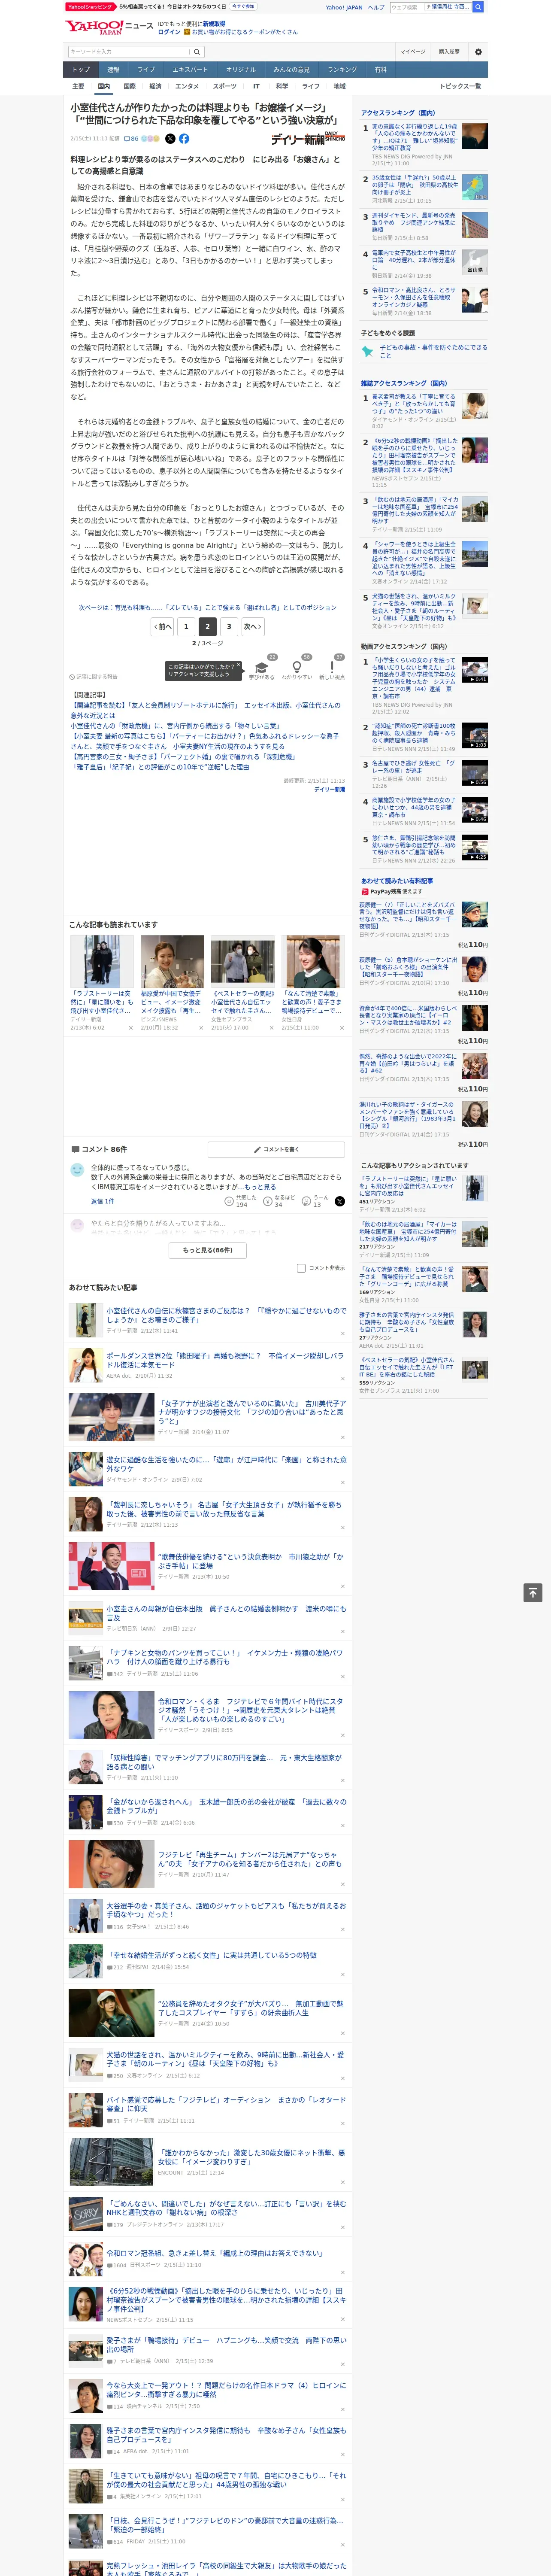Open the 有料 tab
This screenshot has height=2576, width=551.
380,70
